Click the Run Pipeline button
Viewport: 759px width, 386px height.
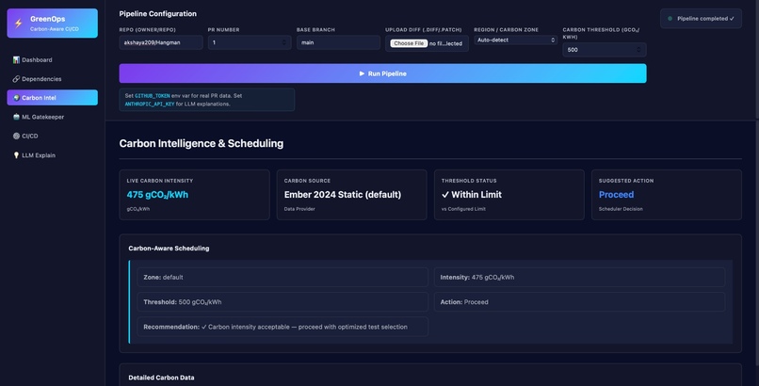click(383, 73)
